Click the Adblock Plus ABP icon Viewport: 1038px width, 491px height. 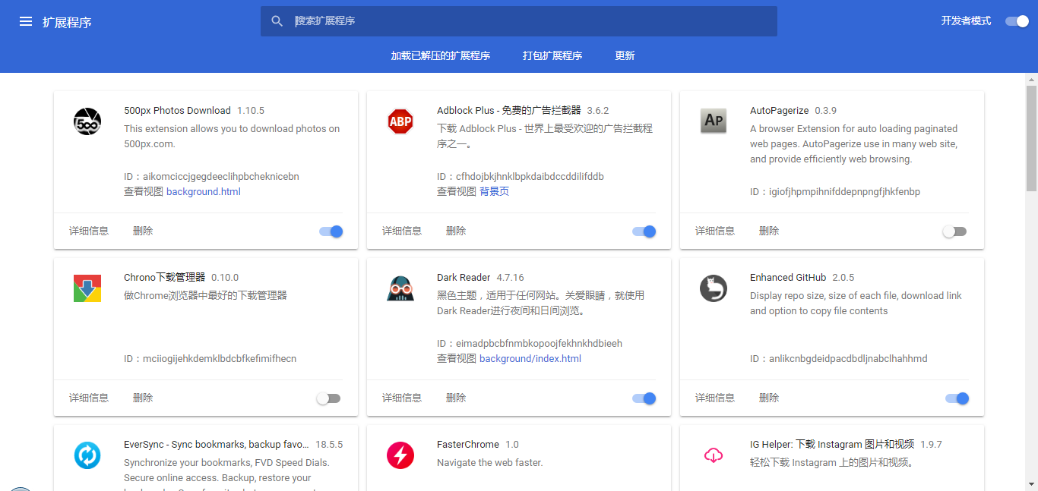[x=400, y=121]
